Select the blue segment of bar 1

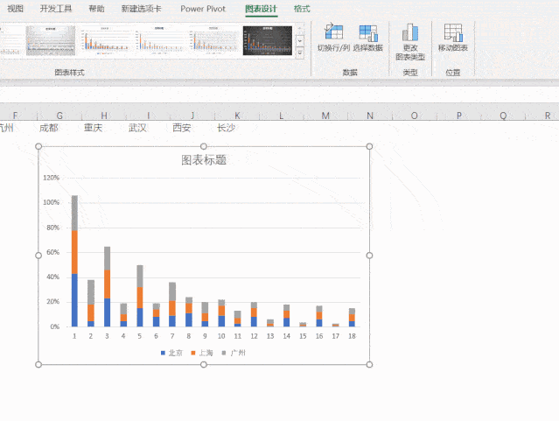(74, 300)
